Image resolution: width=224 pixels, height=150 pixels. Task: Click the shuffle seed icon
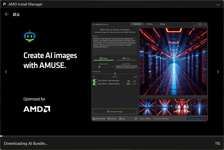click(x=128, y=81)
